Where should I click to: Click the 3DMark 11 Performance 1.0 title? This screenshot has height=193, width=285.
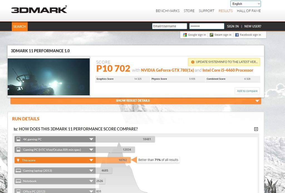pos(40,51)
